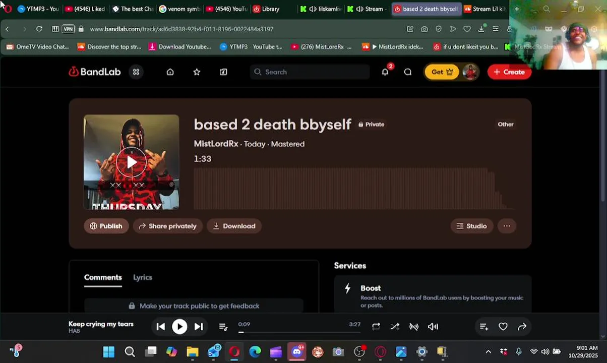Image resolution: width=607 pixels, height=363 pixels.
Task: Toggle shuffle in the player
Action: pos(395,327)
